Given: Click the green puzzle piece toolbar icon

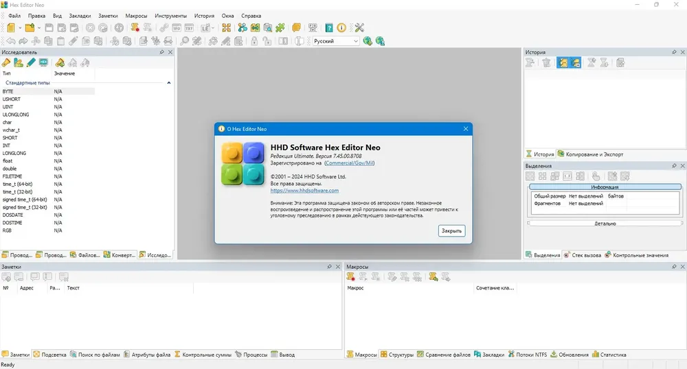Looking at the screenshot, I should pyautogui.click(x=280, y=27).
